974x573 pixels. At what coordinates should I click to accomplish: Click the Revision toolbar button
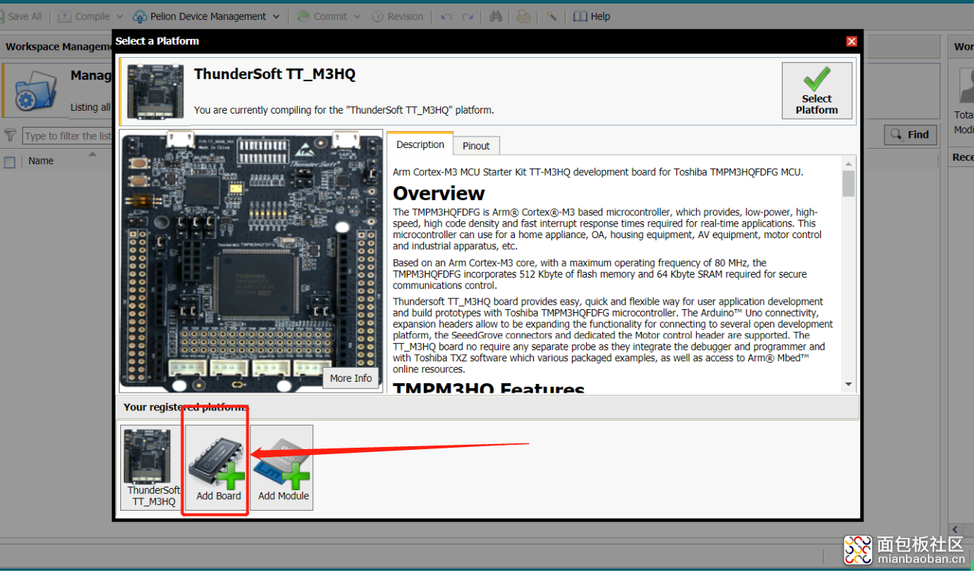click(x=398, y=16)
